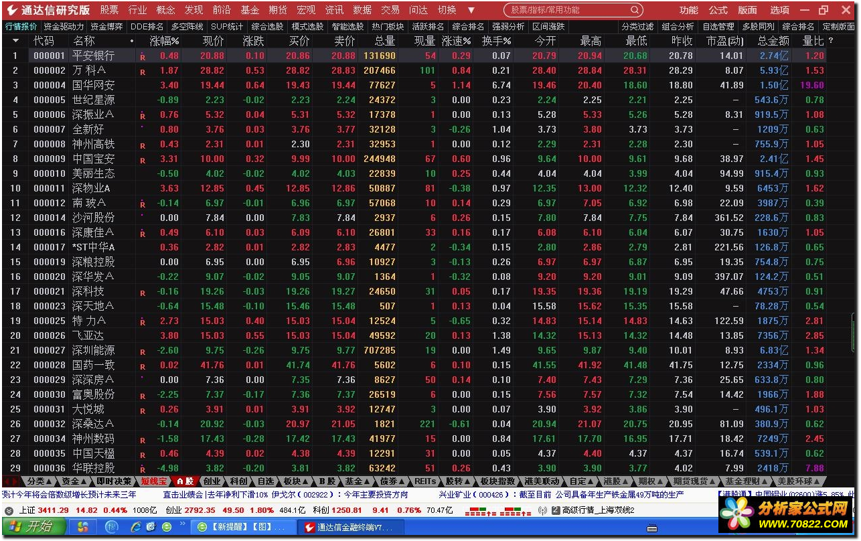Open the 【新提醒】【图】 taskbar window button
Image resolution: width=861 pixels, height=541 pixels.
pyautogui.click(x=244, y=527)
